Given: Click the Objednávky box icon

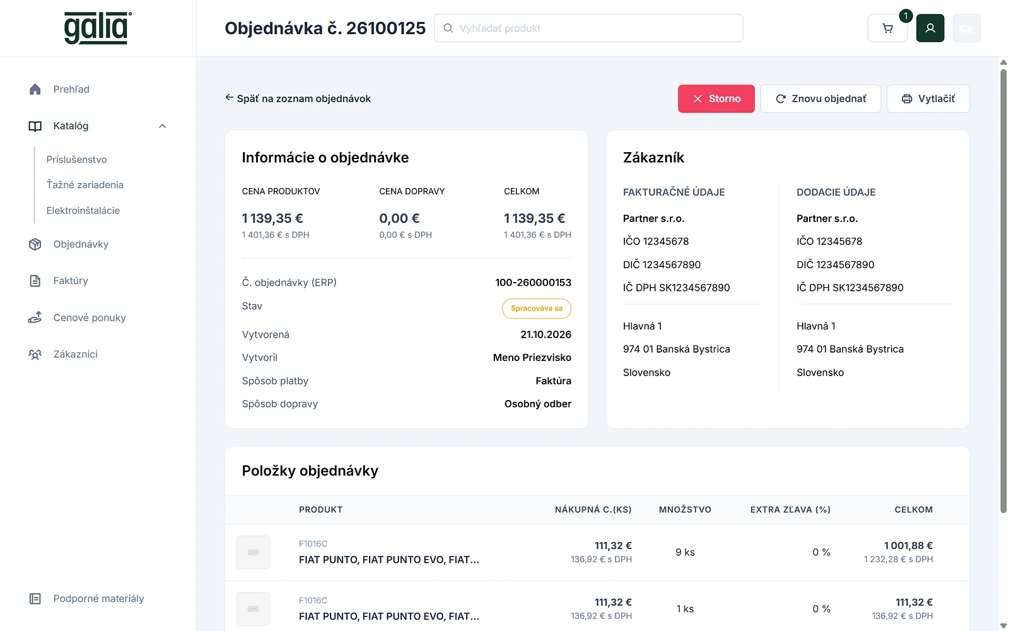Looking at the screenshot, I should tap(35, 244).
